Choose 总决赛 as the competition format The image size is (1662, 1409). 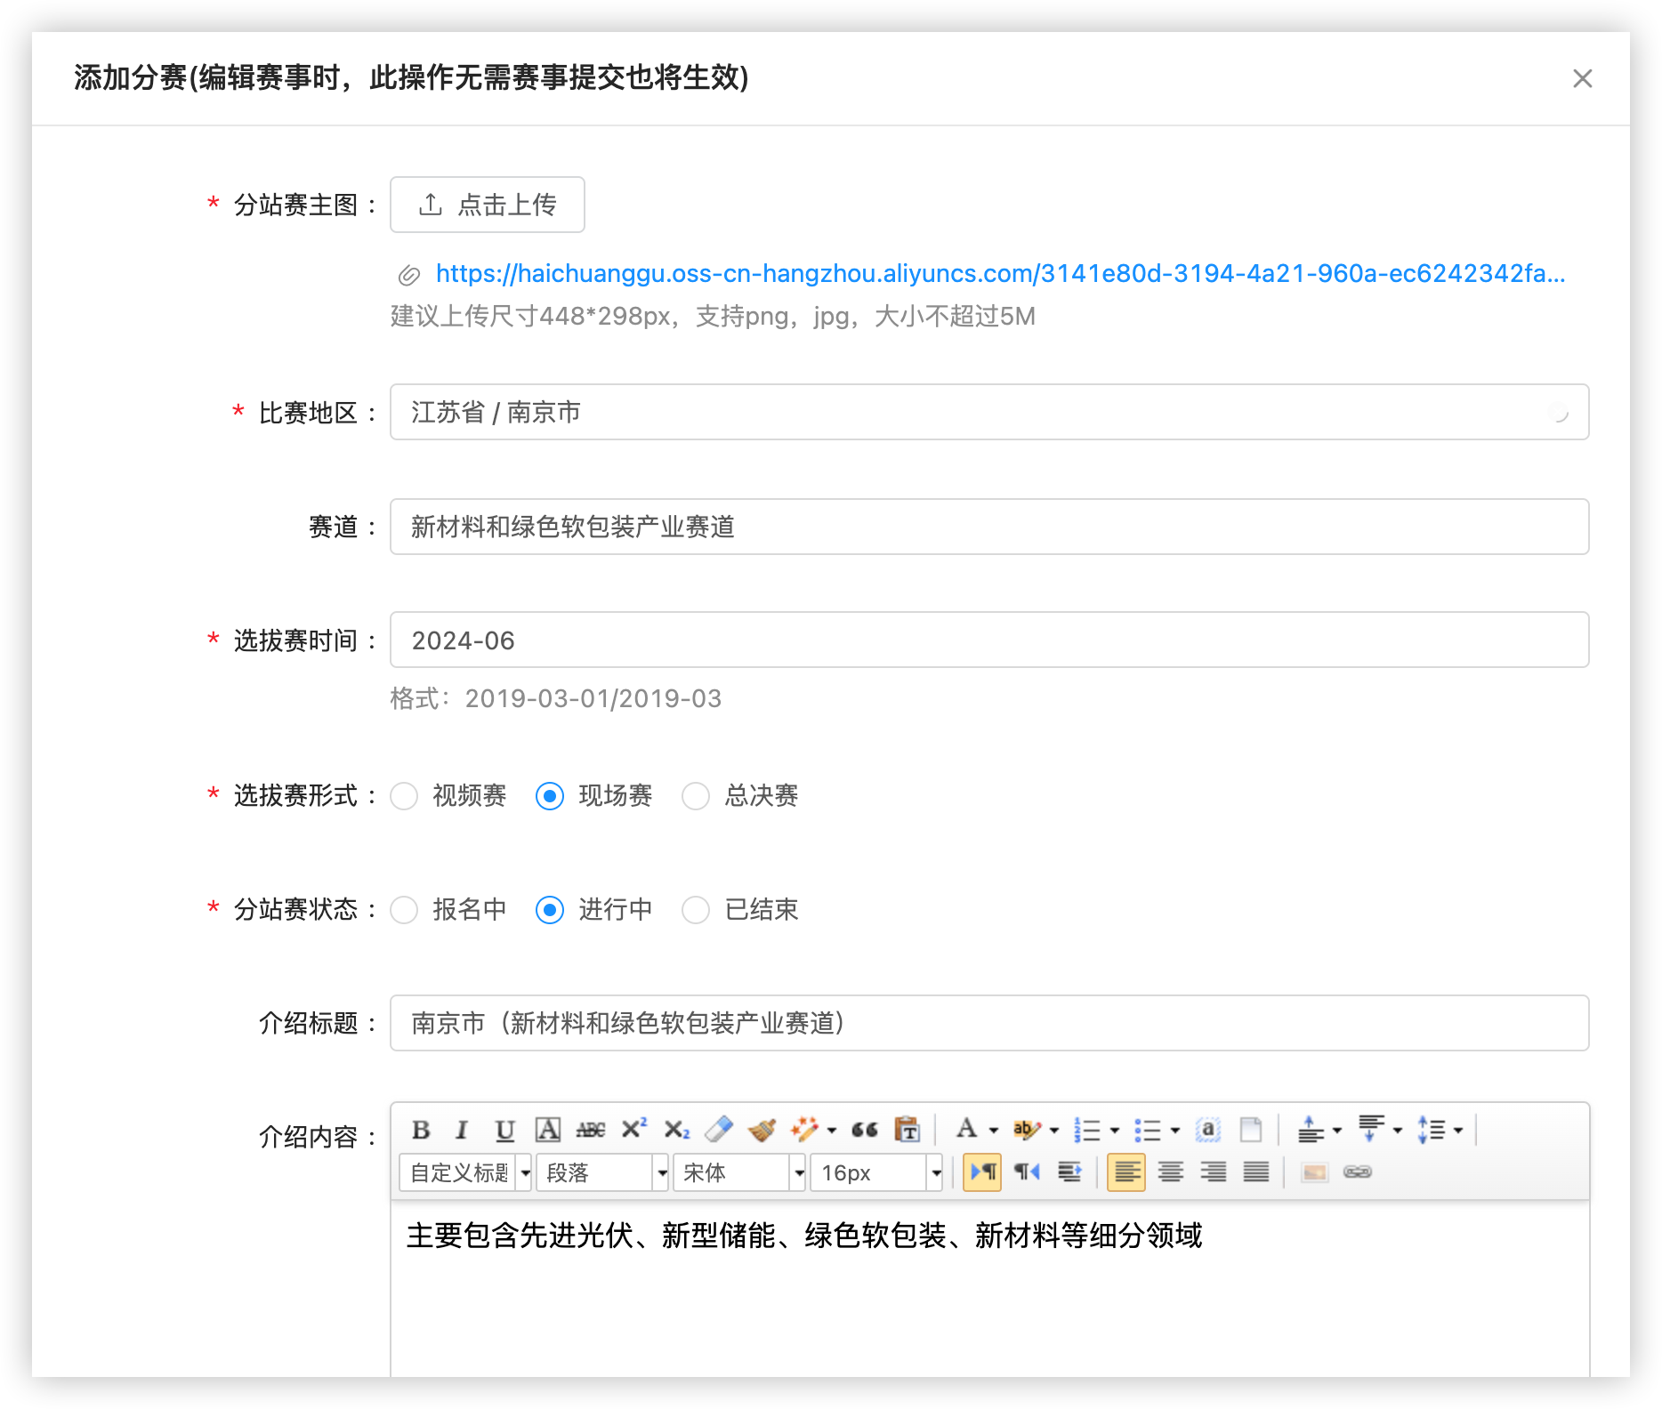696,796
